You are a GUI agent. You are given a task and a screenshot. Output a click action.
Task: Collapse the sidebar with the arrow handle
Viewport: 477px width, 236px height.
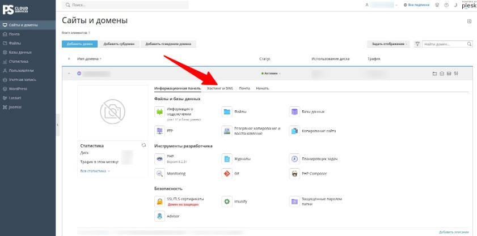[x=57, y=125]
